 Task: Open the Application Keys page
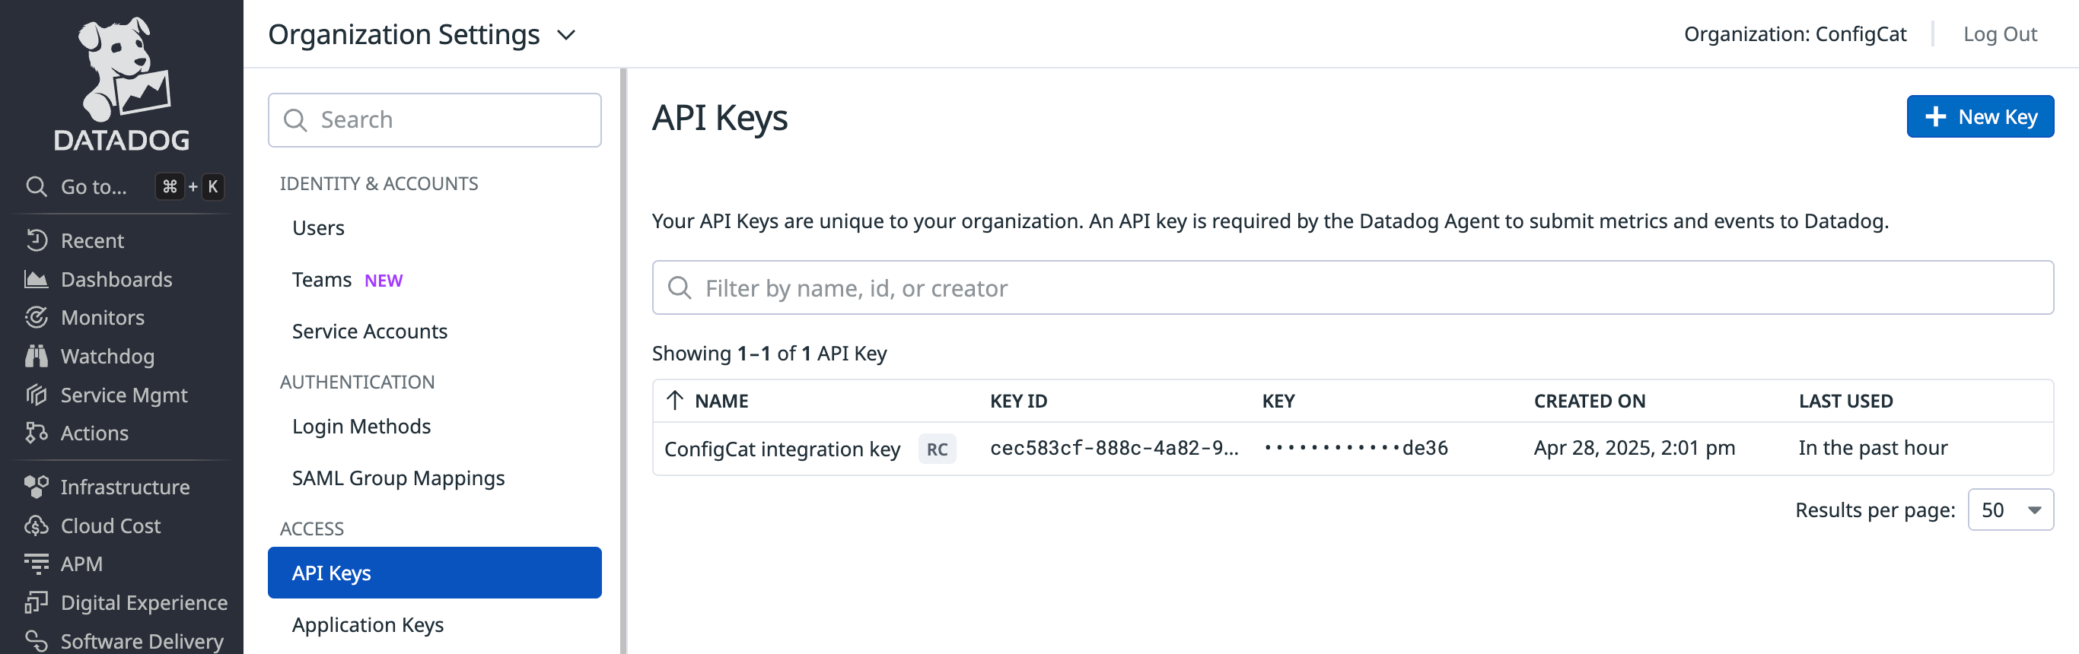tap(368, 624)
